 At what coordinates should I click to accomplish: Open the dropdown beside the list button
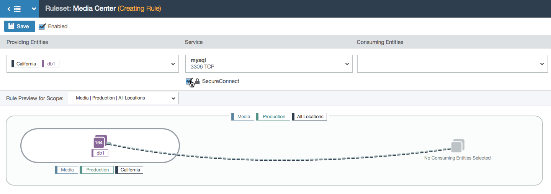point(34,8)
